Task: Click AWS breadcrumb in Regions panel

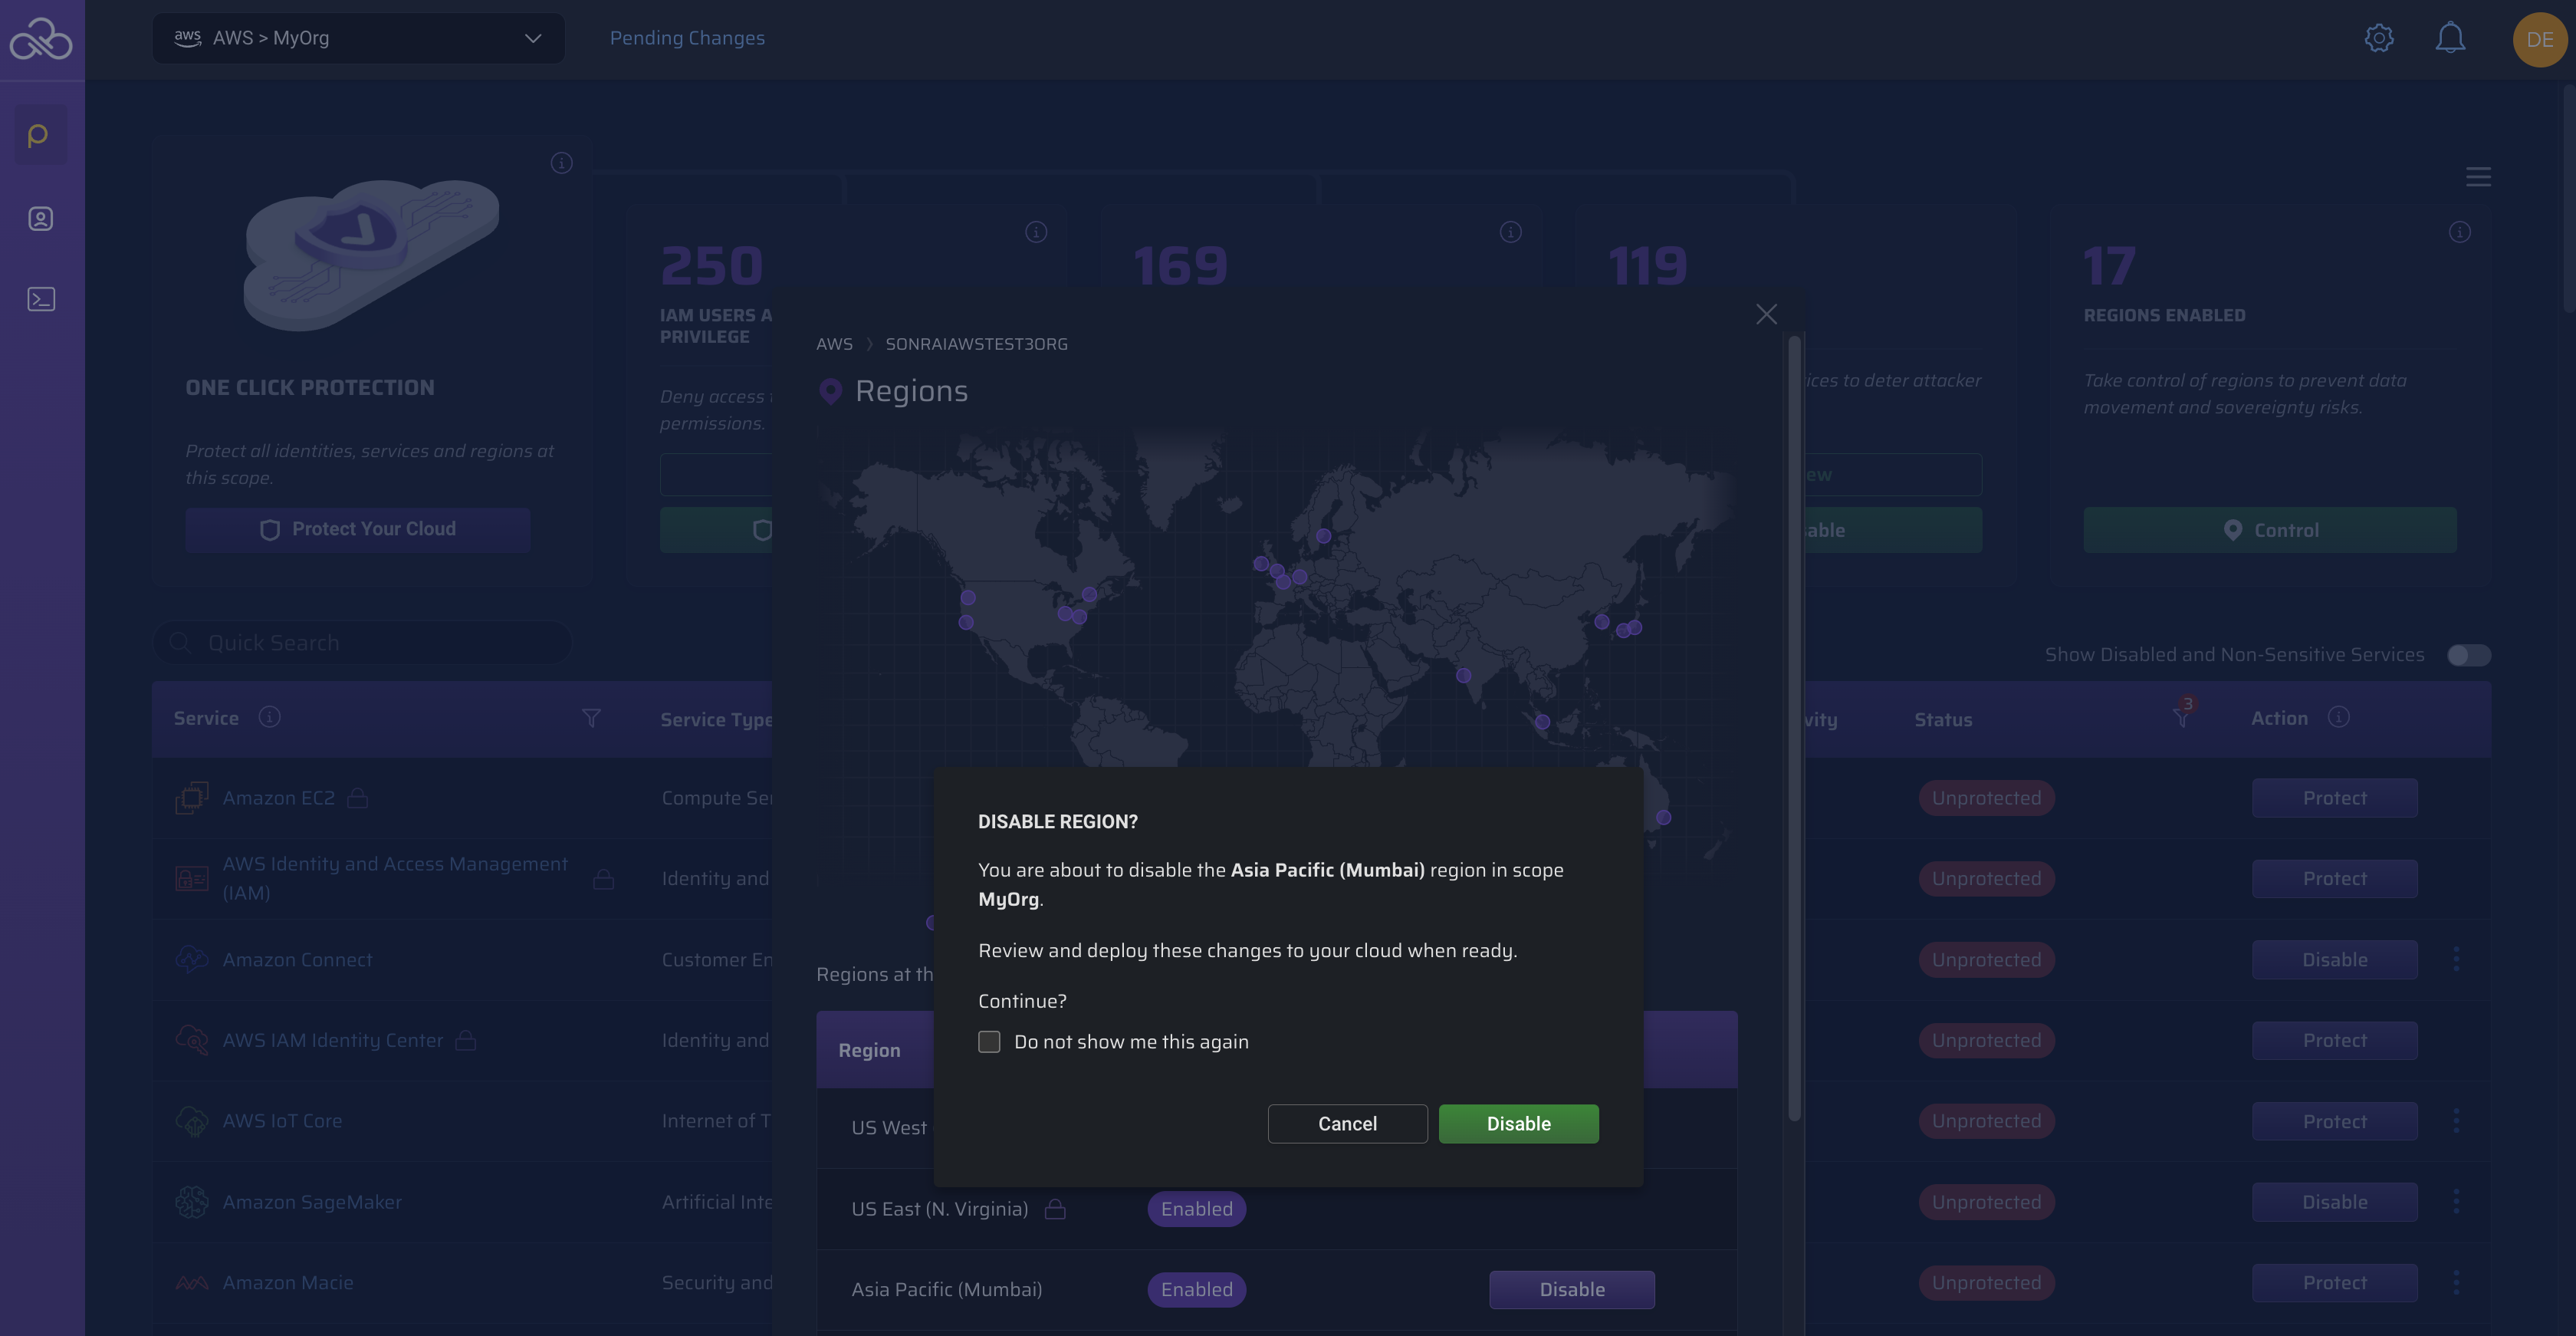Action: coord(834,344)
